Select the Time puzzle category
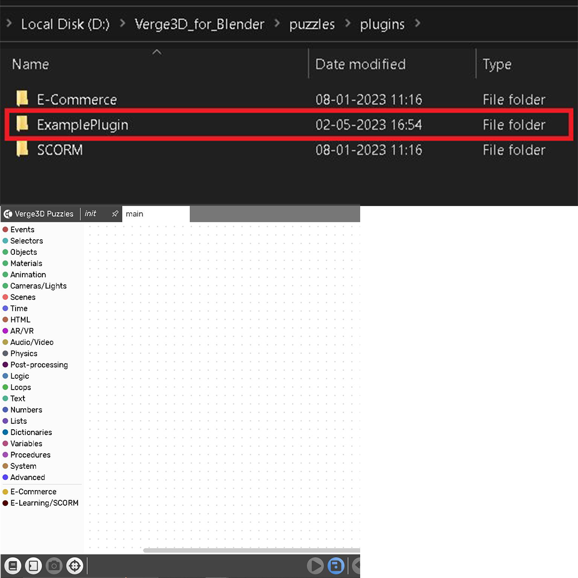 tap(19, 308)
